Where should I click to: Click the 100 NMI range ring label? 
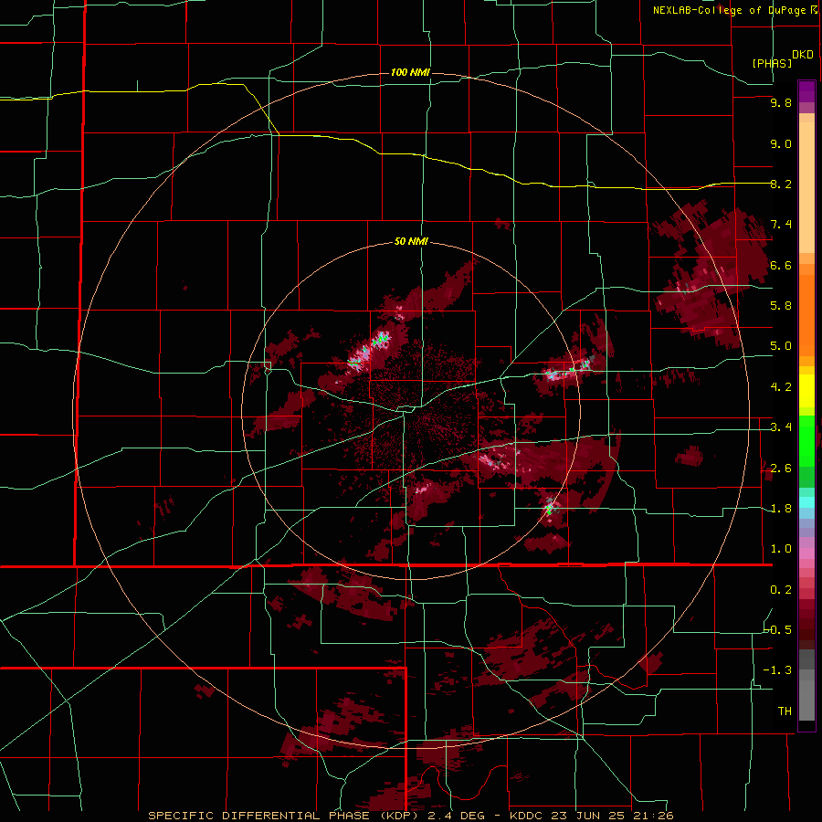click(x=410, y=72)
